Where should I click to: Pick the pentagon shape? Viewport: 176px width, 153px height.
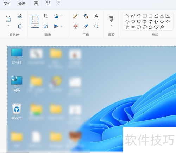(133, 21)
